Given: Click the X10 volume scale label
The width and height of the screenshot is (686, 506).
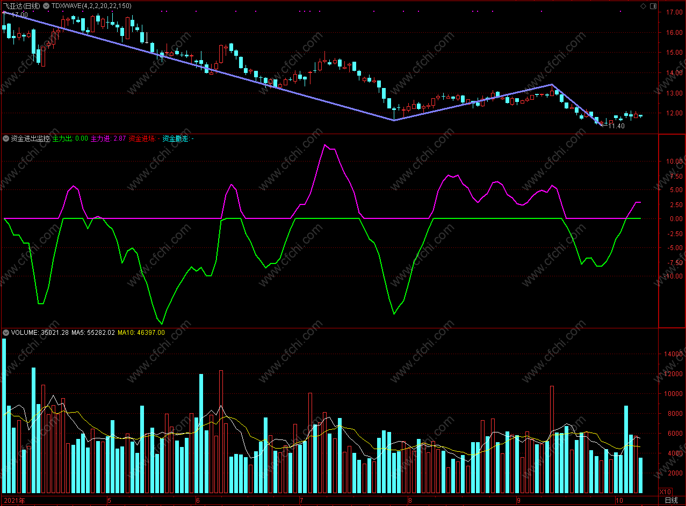Looking at the screenshot, I should (665, 492).
